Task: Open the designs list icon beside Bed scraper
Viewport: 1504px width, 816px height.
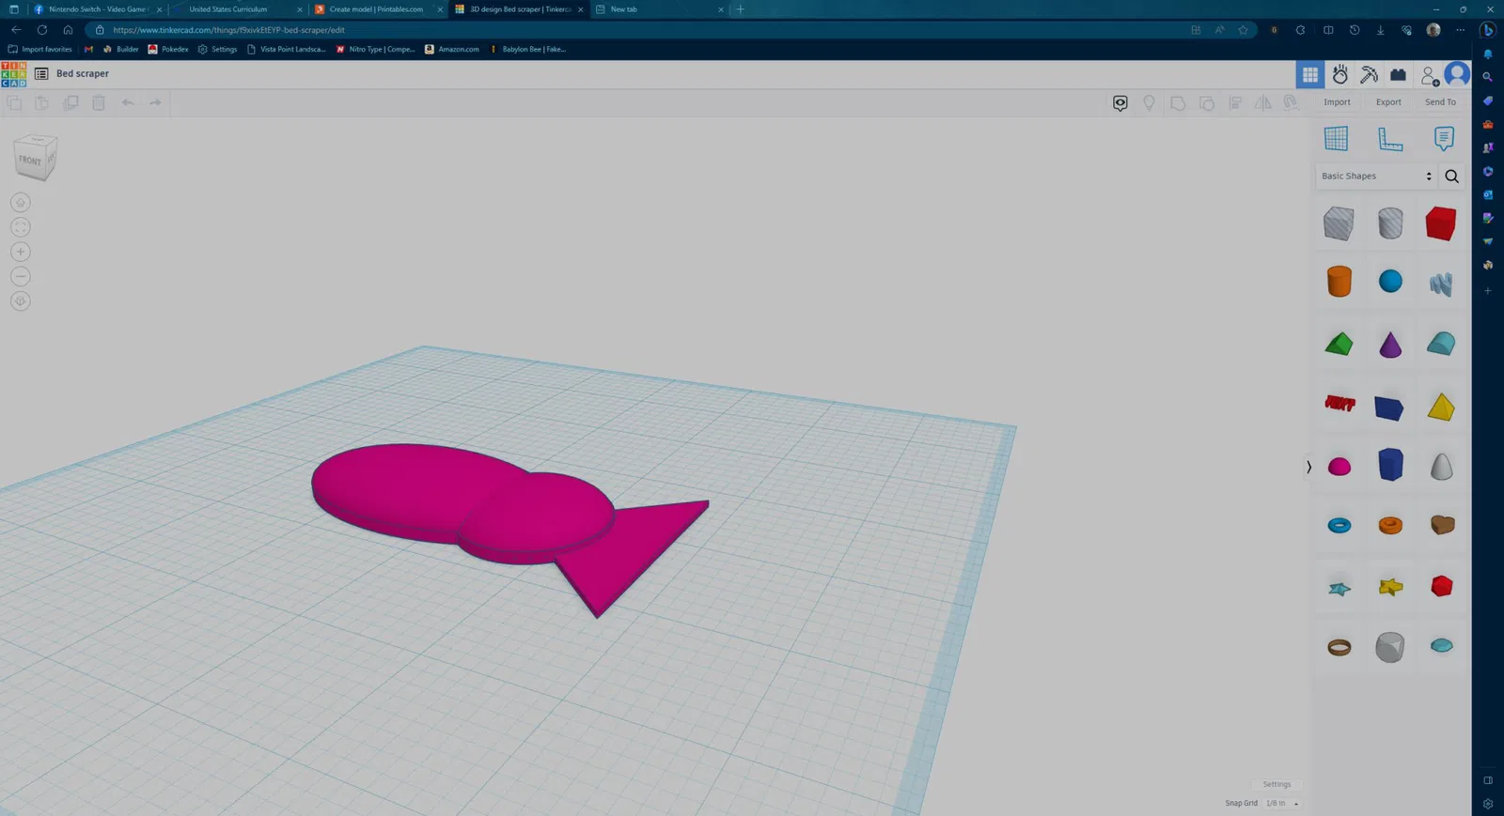Action: [x=41, y=73]
